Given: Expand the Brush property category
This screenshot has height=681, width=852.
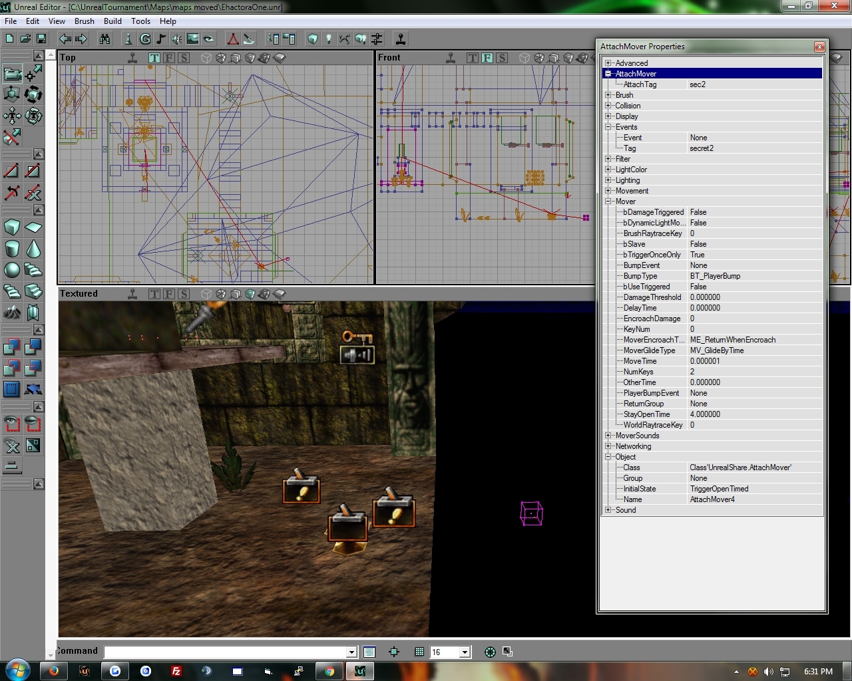Looking at the screenshot, I should 608,95.
